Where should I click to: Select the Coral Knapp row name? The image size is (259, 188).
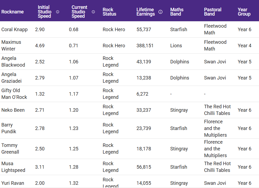(14, 30)
